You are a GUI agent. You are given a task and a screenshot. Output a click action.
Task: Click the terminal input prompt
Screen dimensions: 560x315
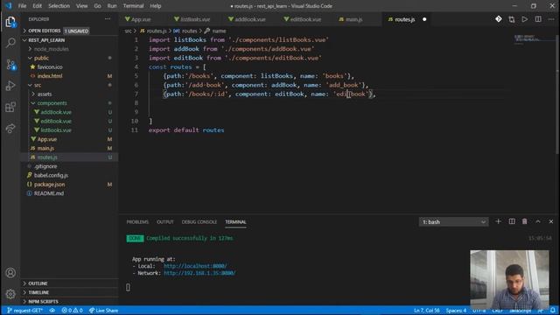pos(128,287)
